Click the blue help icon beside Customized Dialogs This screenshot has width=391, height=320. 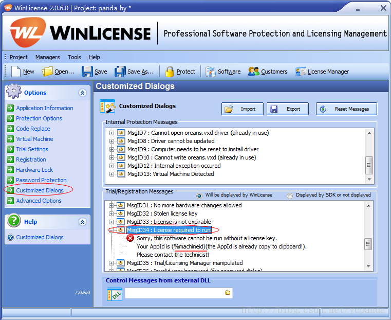(x=10, y=237)
